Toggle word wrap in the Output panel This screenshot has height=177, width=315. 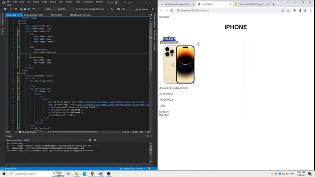click(95, 140)
